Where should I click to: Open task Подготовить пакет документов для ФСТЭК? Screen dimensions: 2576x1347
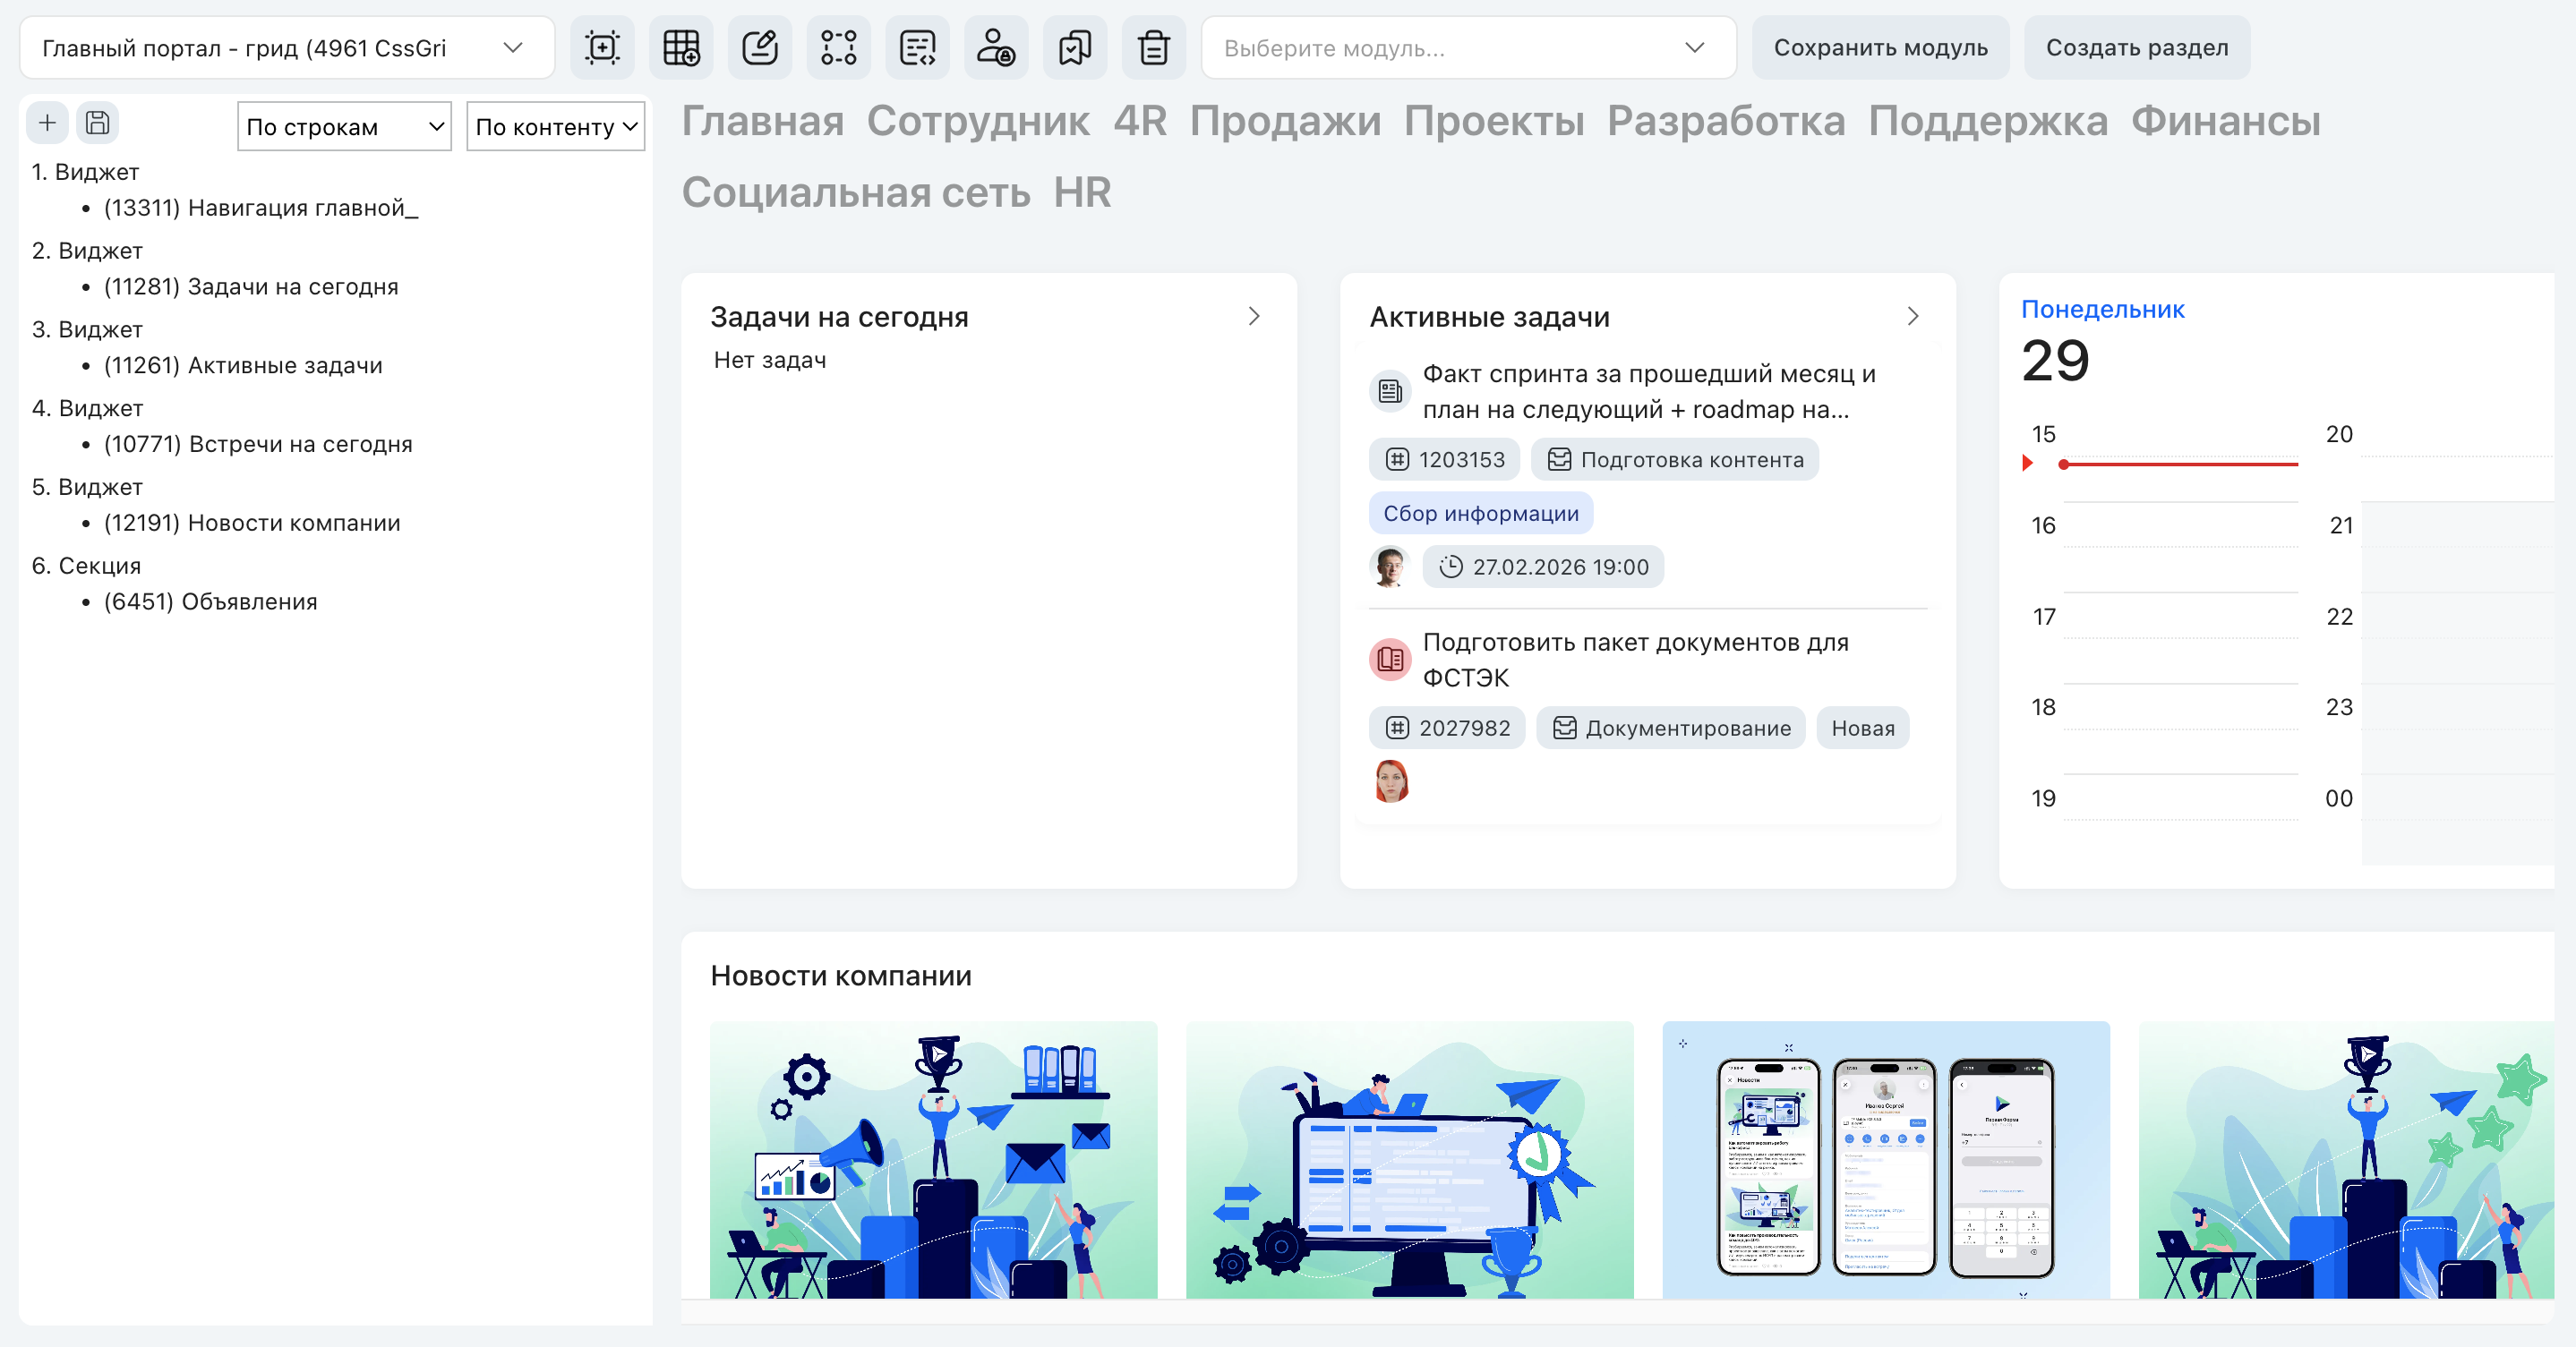pos(1635,661)
